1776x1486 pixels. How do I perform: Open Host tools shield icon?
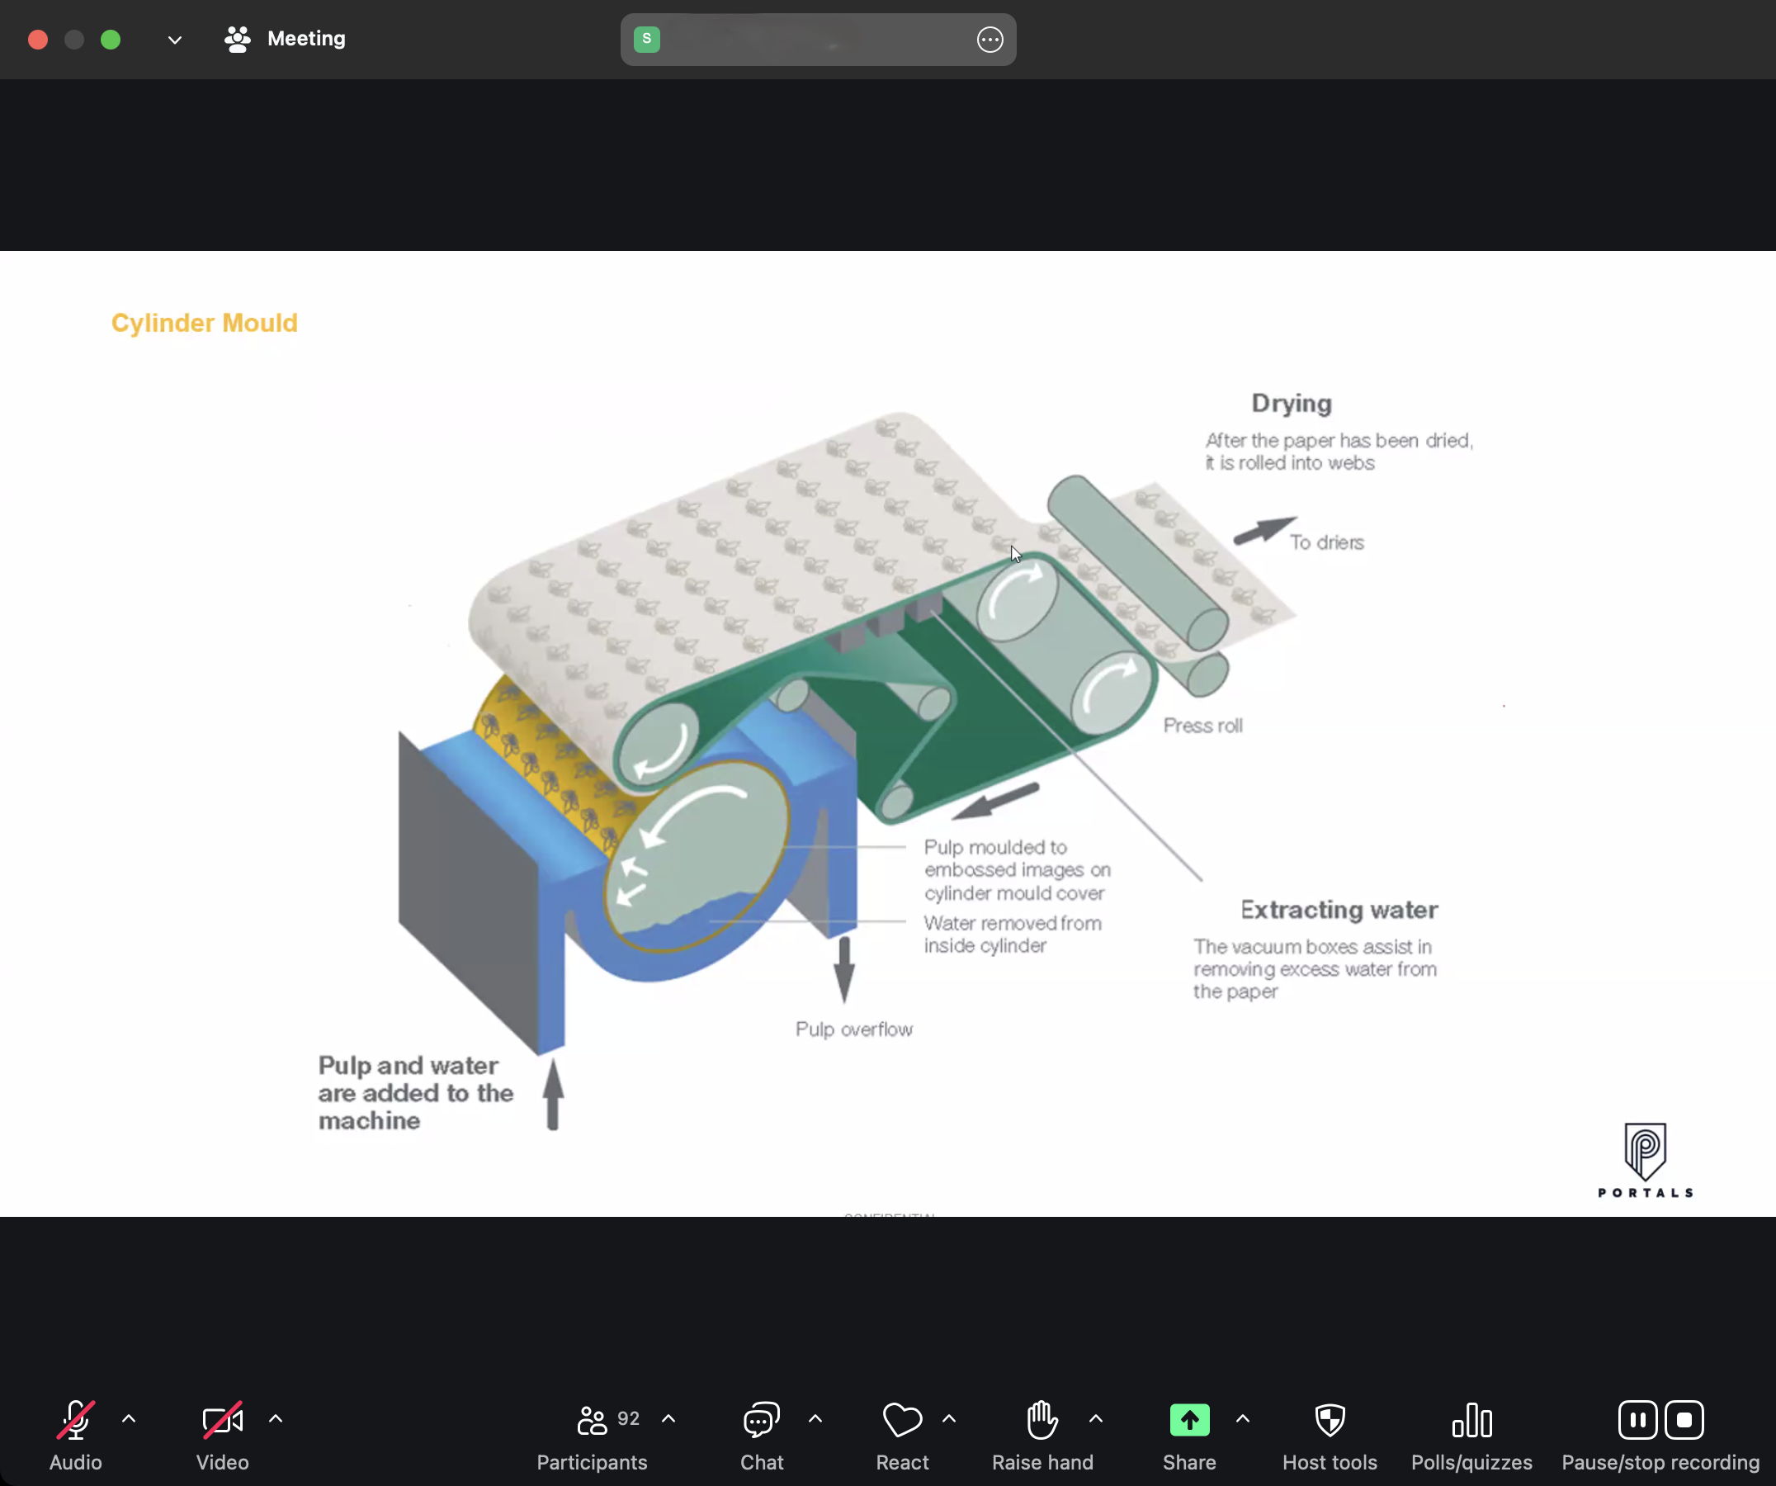click(1330, 1421)
